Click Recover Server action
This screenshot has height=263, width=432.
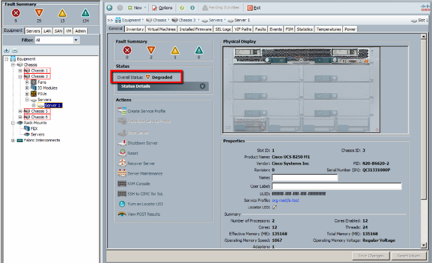click(x=136, y=163)
